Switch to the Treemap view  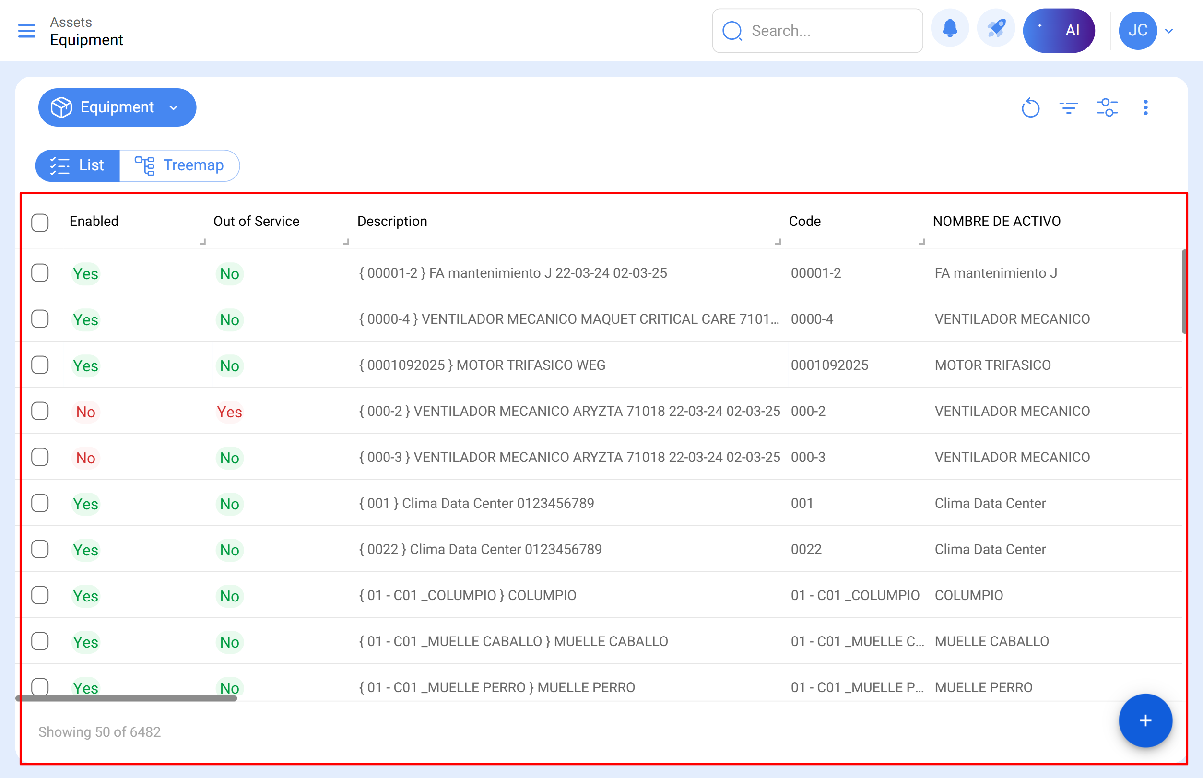(x=179, y=165)
